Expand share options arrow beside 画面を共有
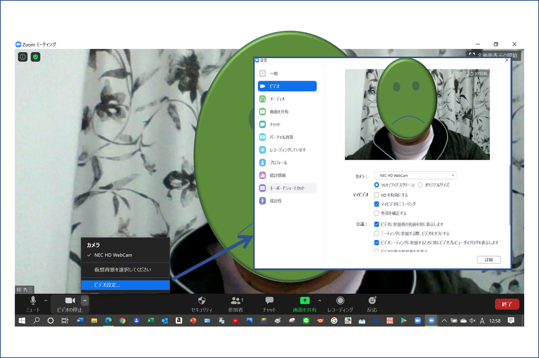 320,301
